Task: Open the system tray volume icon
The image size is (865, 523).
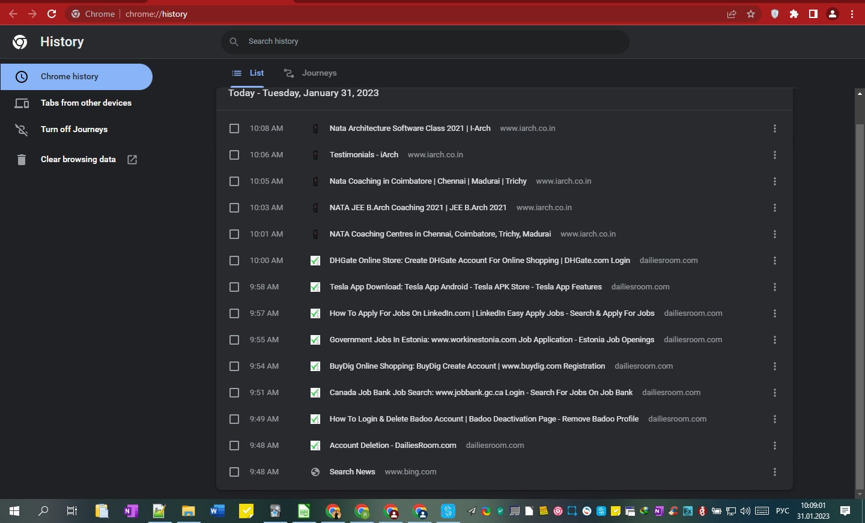Action: [x=745, y=511]
